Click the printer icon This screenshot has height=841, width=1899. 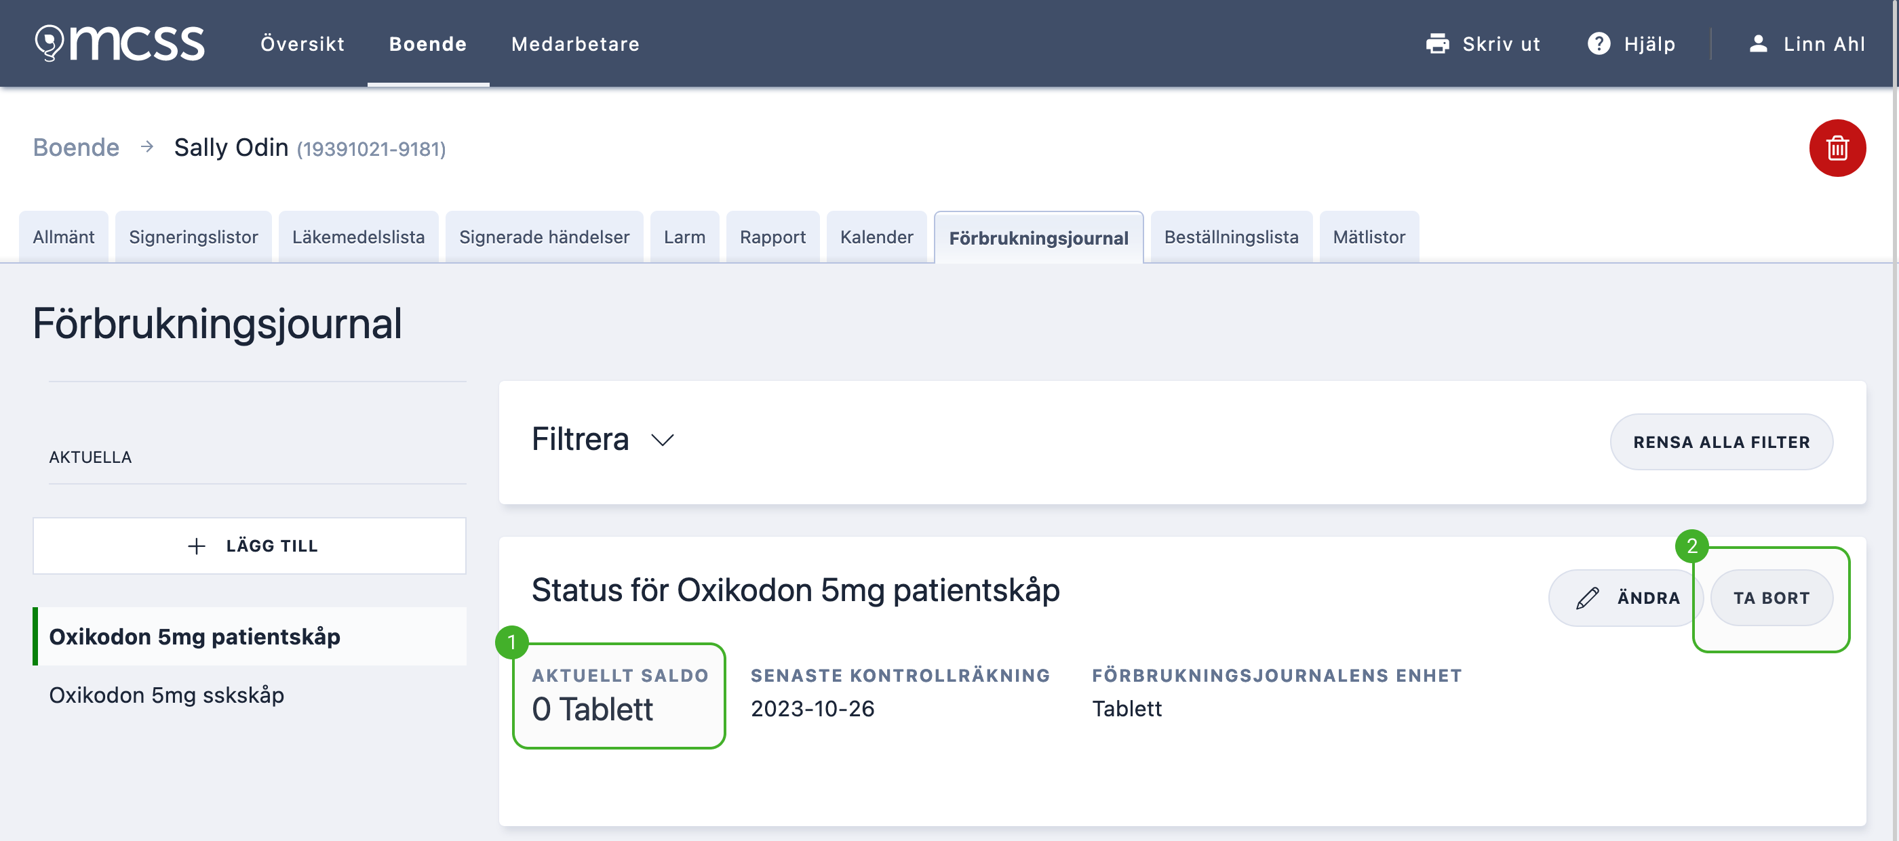[x=1436, y=43]
